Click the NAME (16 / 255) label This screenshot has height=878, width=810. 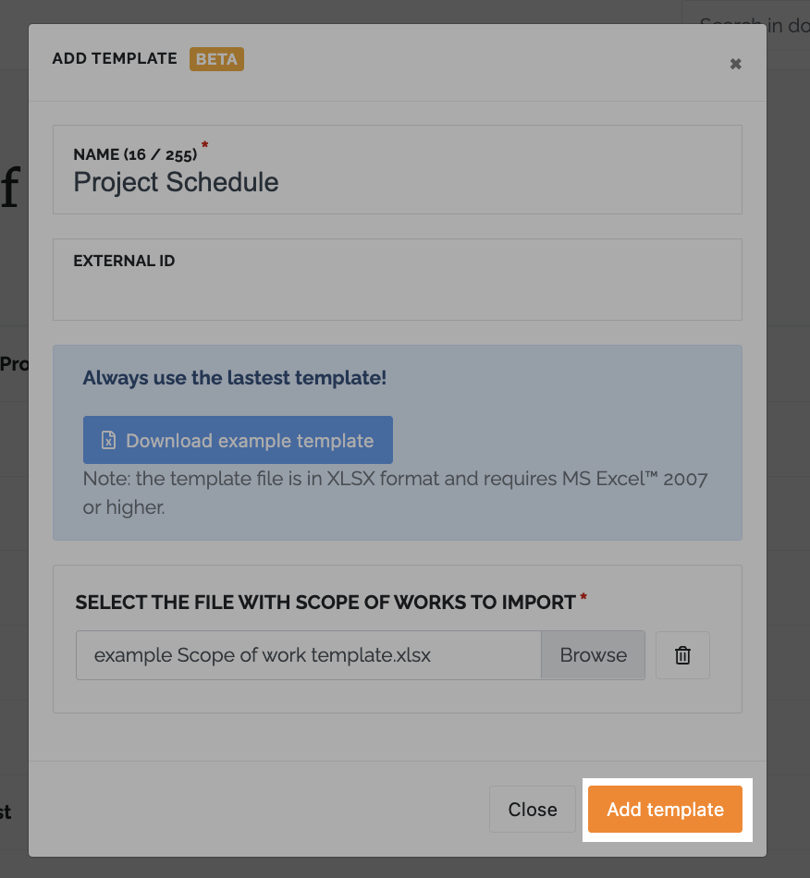pyautogui.click(x=135, y=154)
